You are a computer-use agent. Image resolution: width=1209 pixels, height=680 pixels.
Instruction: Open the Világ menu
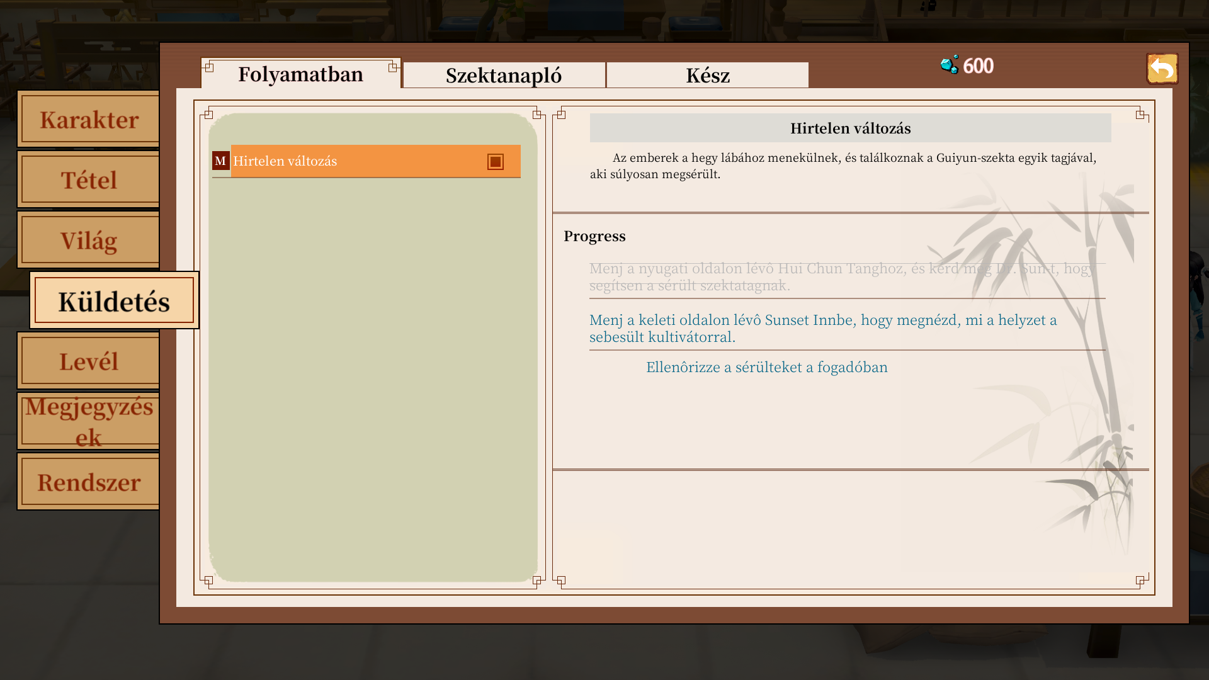89,241
